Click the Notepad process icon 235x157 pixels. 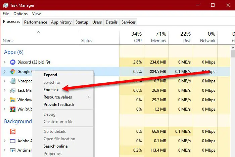click(13, 81)
